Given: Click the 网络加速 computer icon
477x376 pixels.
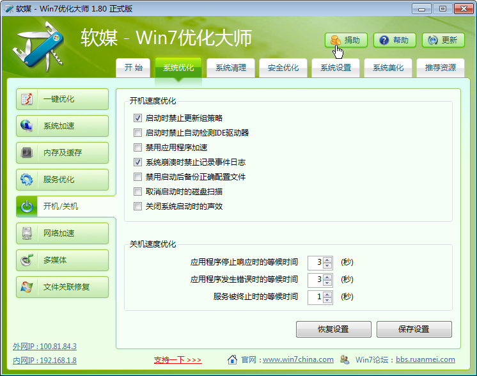Looking at the screenshot, I should [x=27, y=233].
